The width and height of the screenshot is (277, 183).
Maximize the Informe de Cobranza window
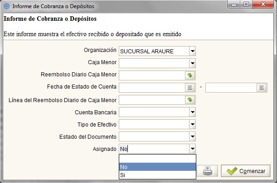point(246,4)
